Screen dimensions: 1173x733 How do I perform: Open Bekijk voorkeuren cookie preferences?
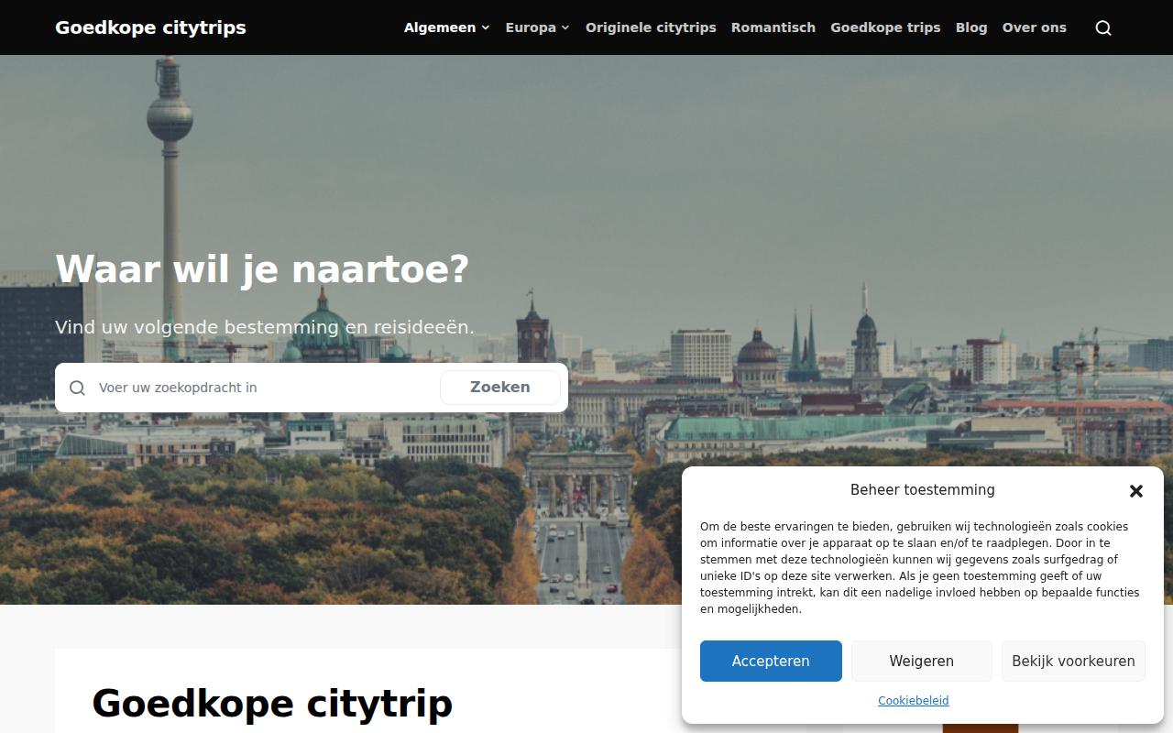pos(1073,661)
